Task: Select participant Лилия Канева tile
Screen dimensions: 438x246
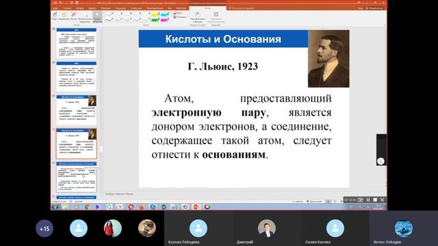Action: pos(335,228)
